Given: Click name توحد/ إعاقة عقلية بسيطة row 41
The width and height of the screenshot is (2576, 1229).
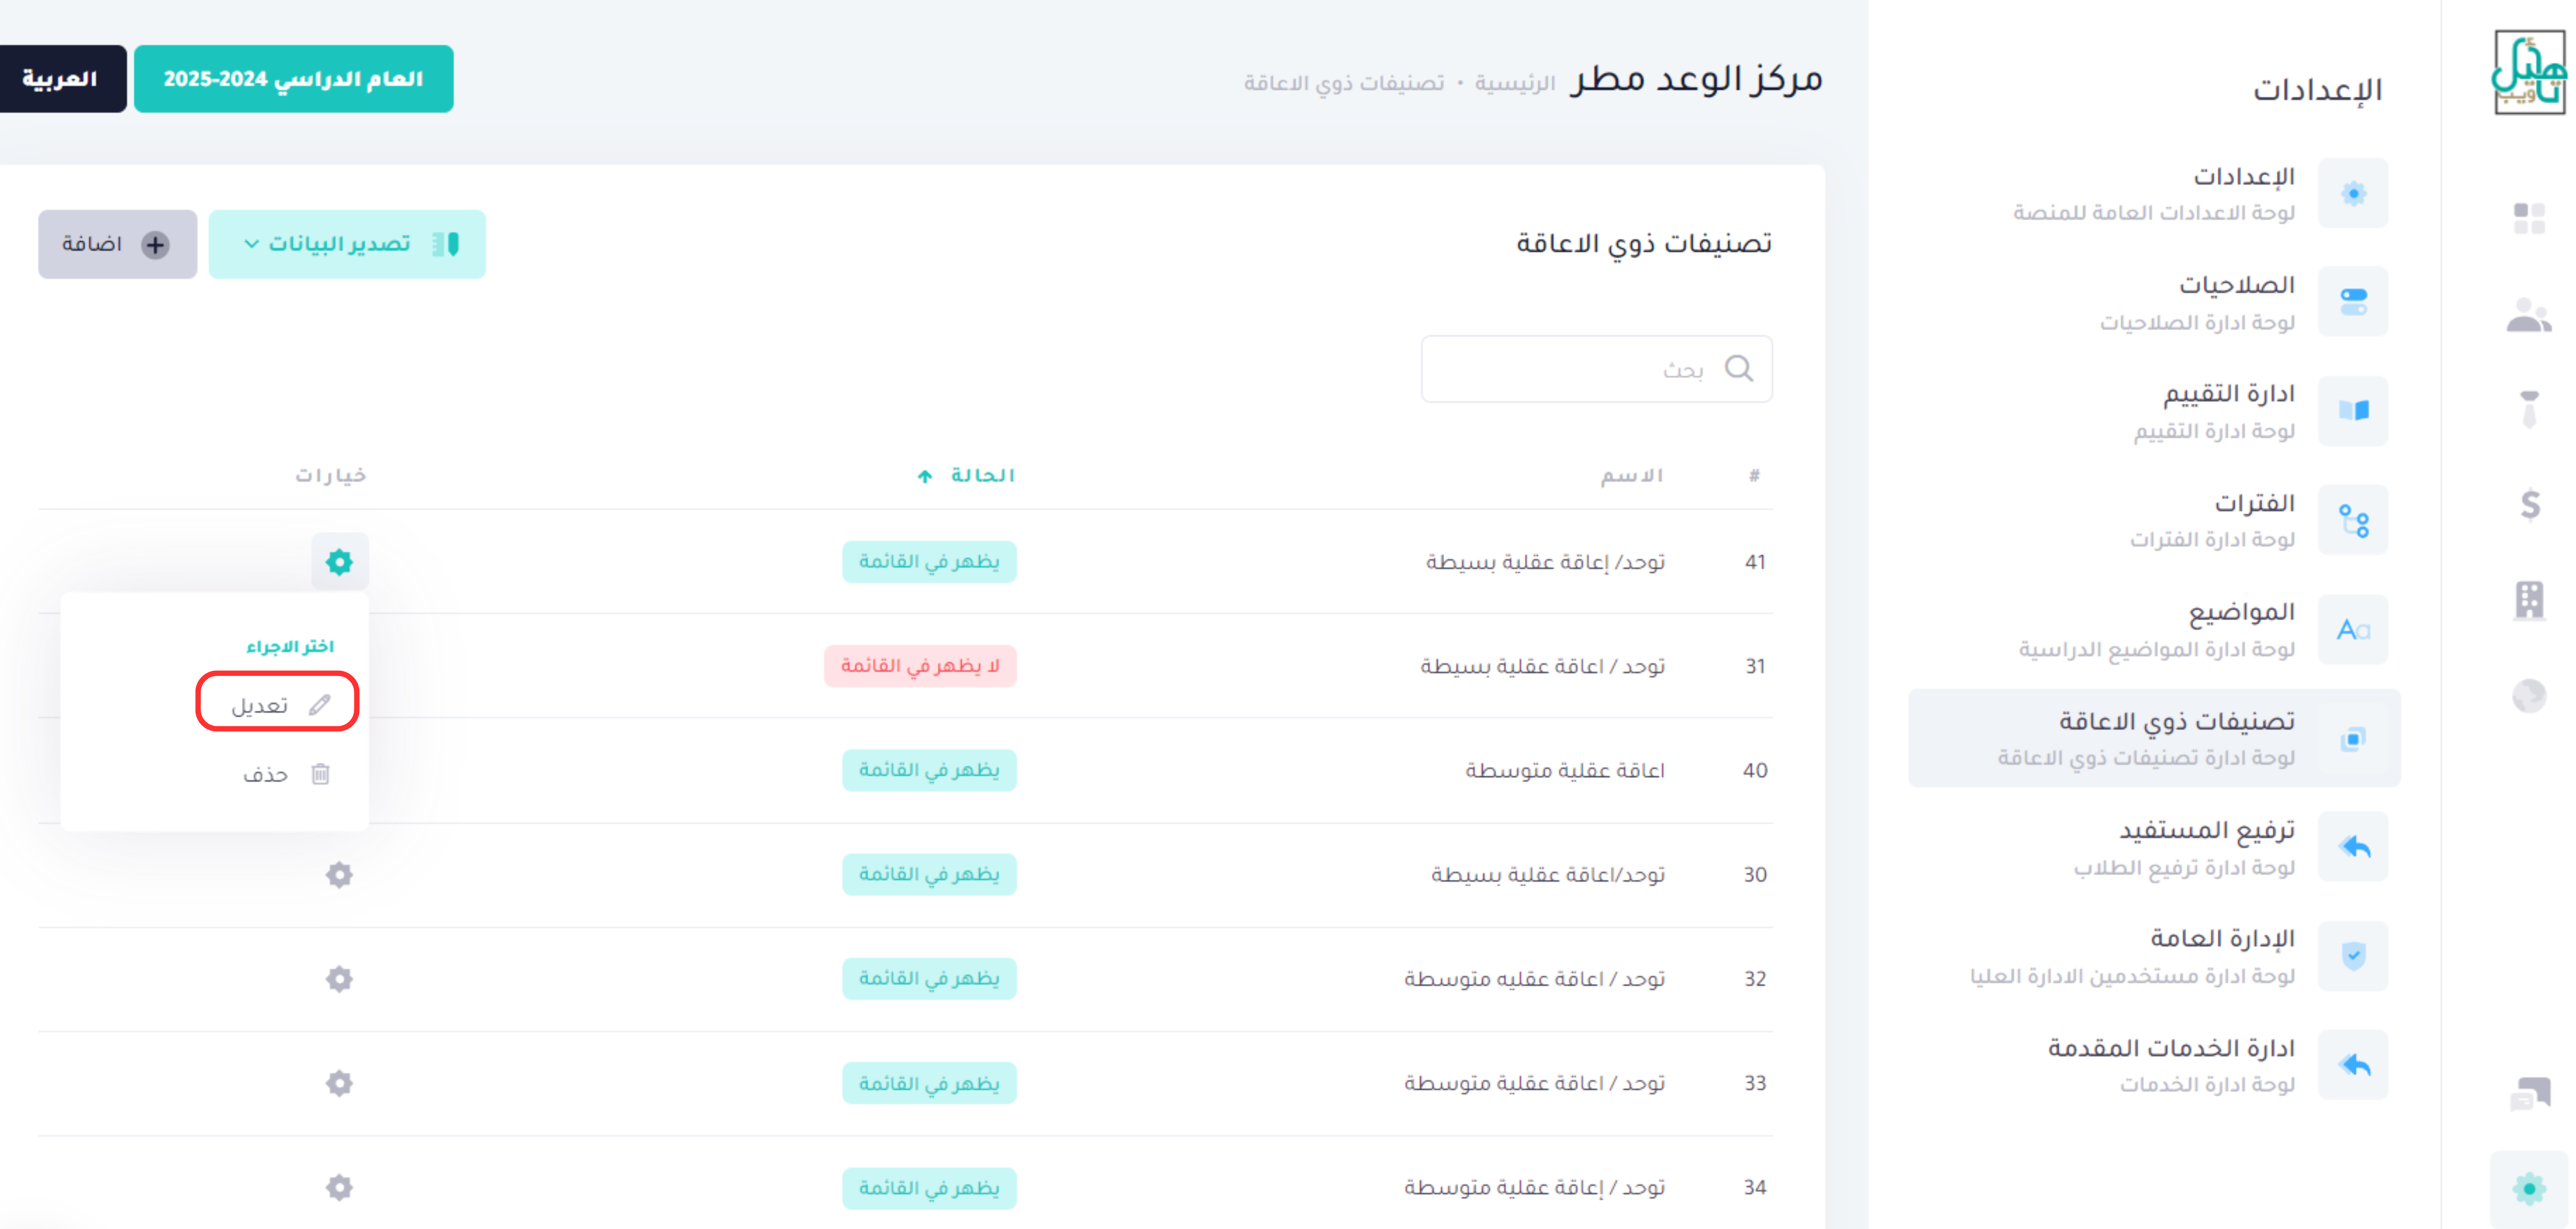Looking at the screenshot, I should click(1546, 562).
